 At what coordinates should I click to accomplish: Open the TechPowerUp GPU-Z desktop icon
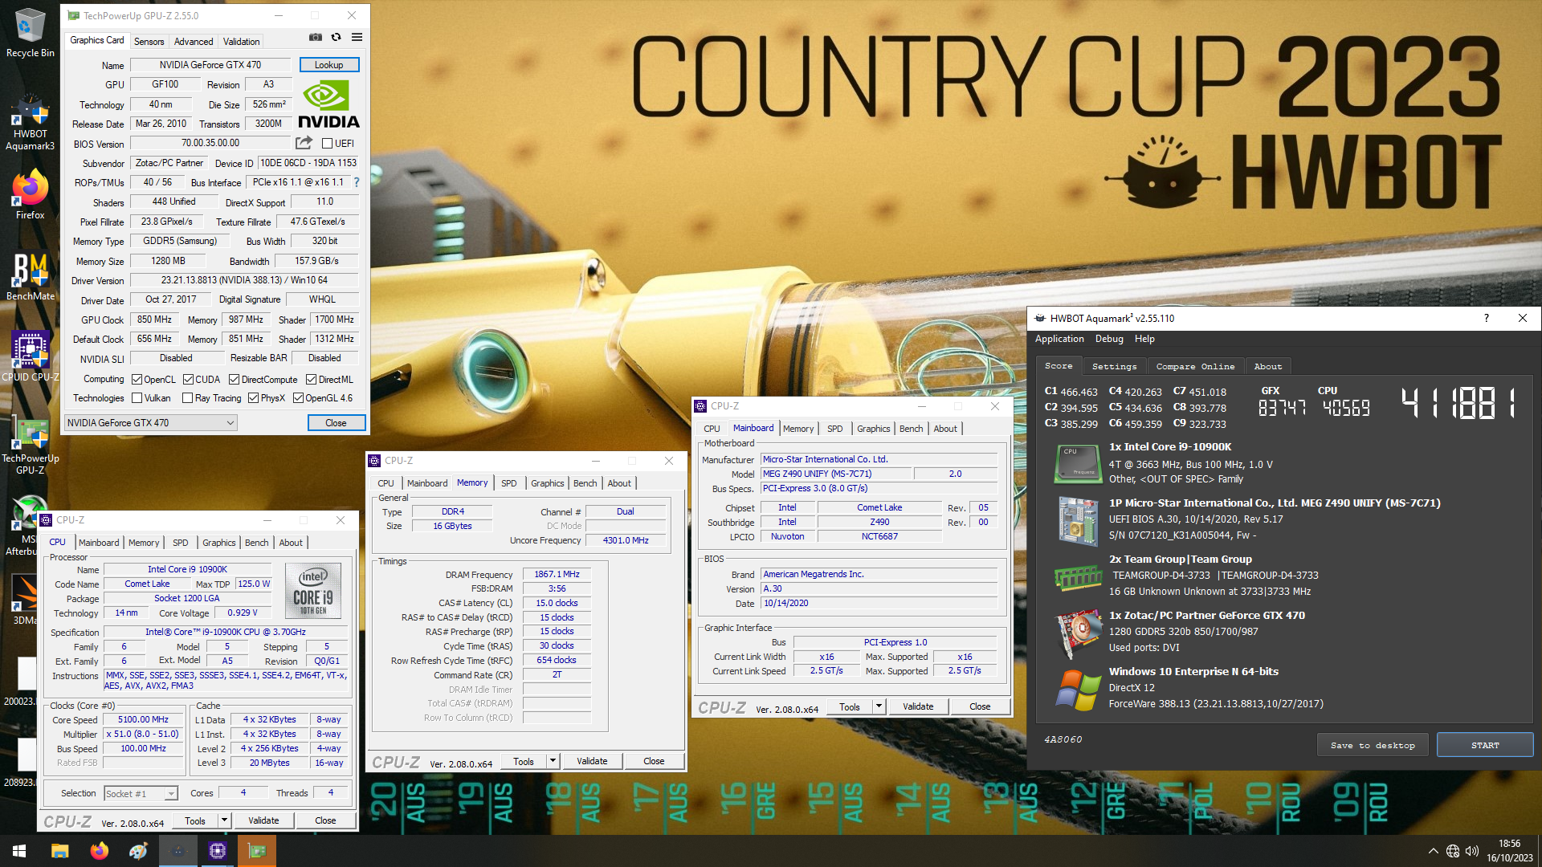(31, 446)
